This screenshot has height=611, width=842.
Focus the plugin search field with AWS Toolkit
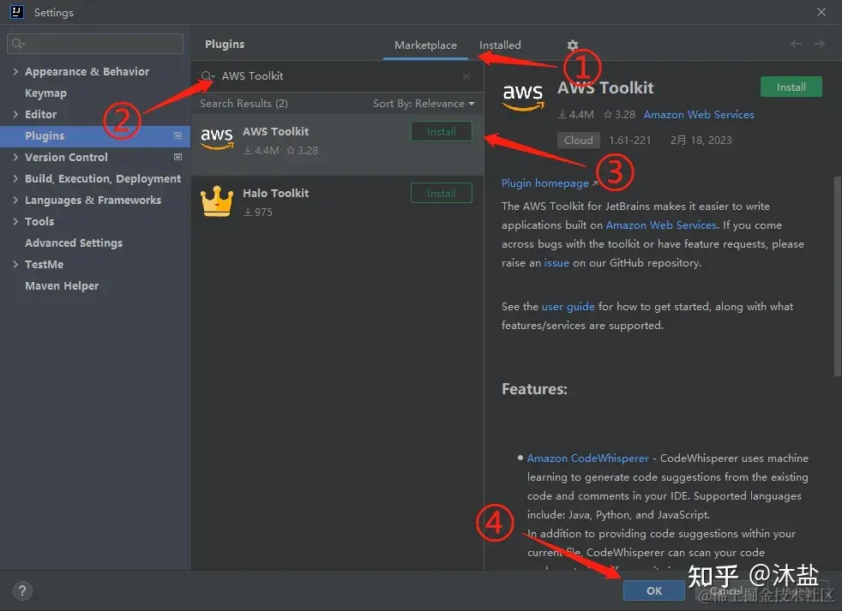click(x=337, y=76)
